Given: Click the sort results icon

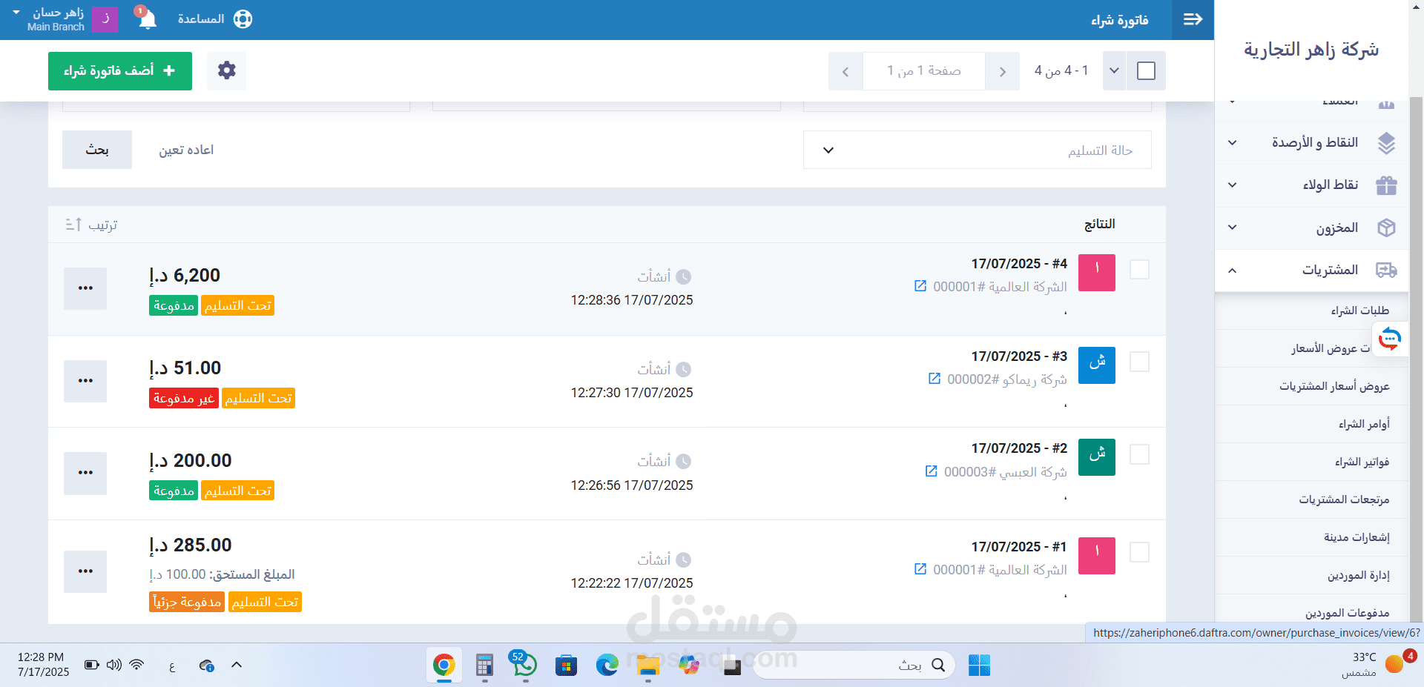Looking at the screenshot, I should [73, 225].
